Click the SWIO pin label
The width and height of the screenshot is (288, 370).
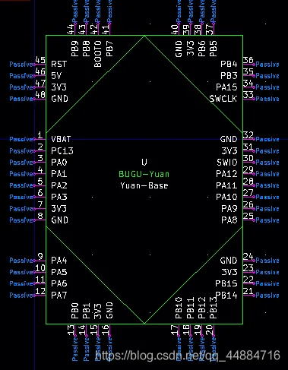pos(227,162)
